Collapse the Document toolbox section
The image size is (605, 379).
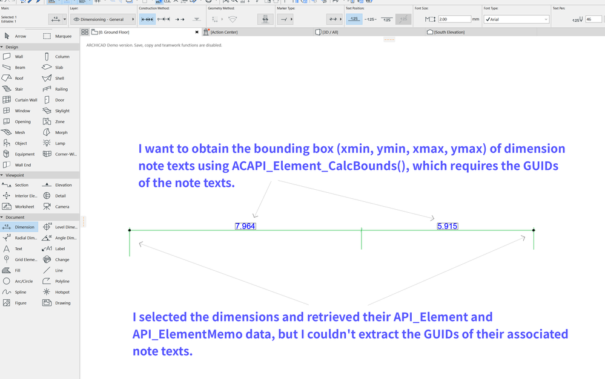pyautogui.click(x=2, y=217)
